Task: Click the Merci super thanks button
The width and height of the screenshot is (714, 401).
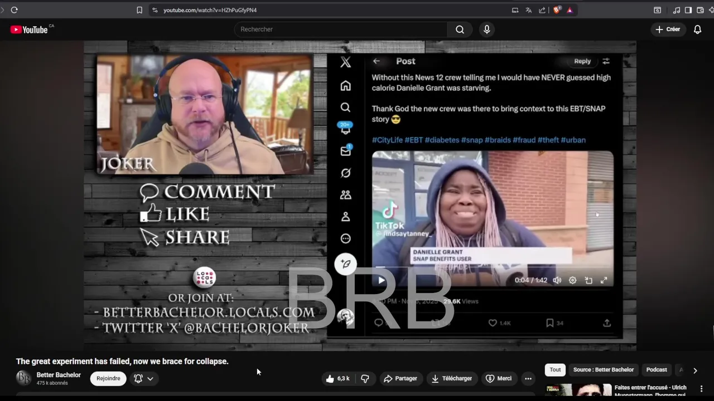Action: (499, 379)
